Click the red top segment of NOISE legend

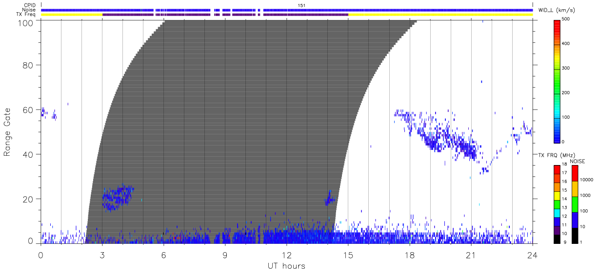tap(575, 173)
